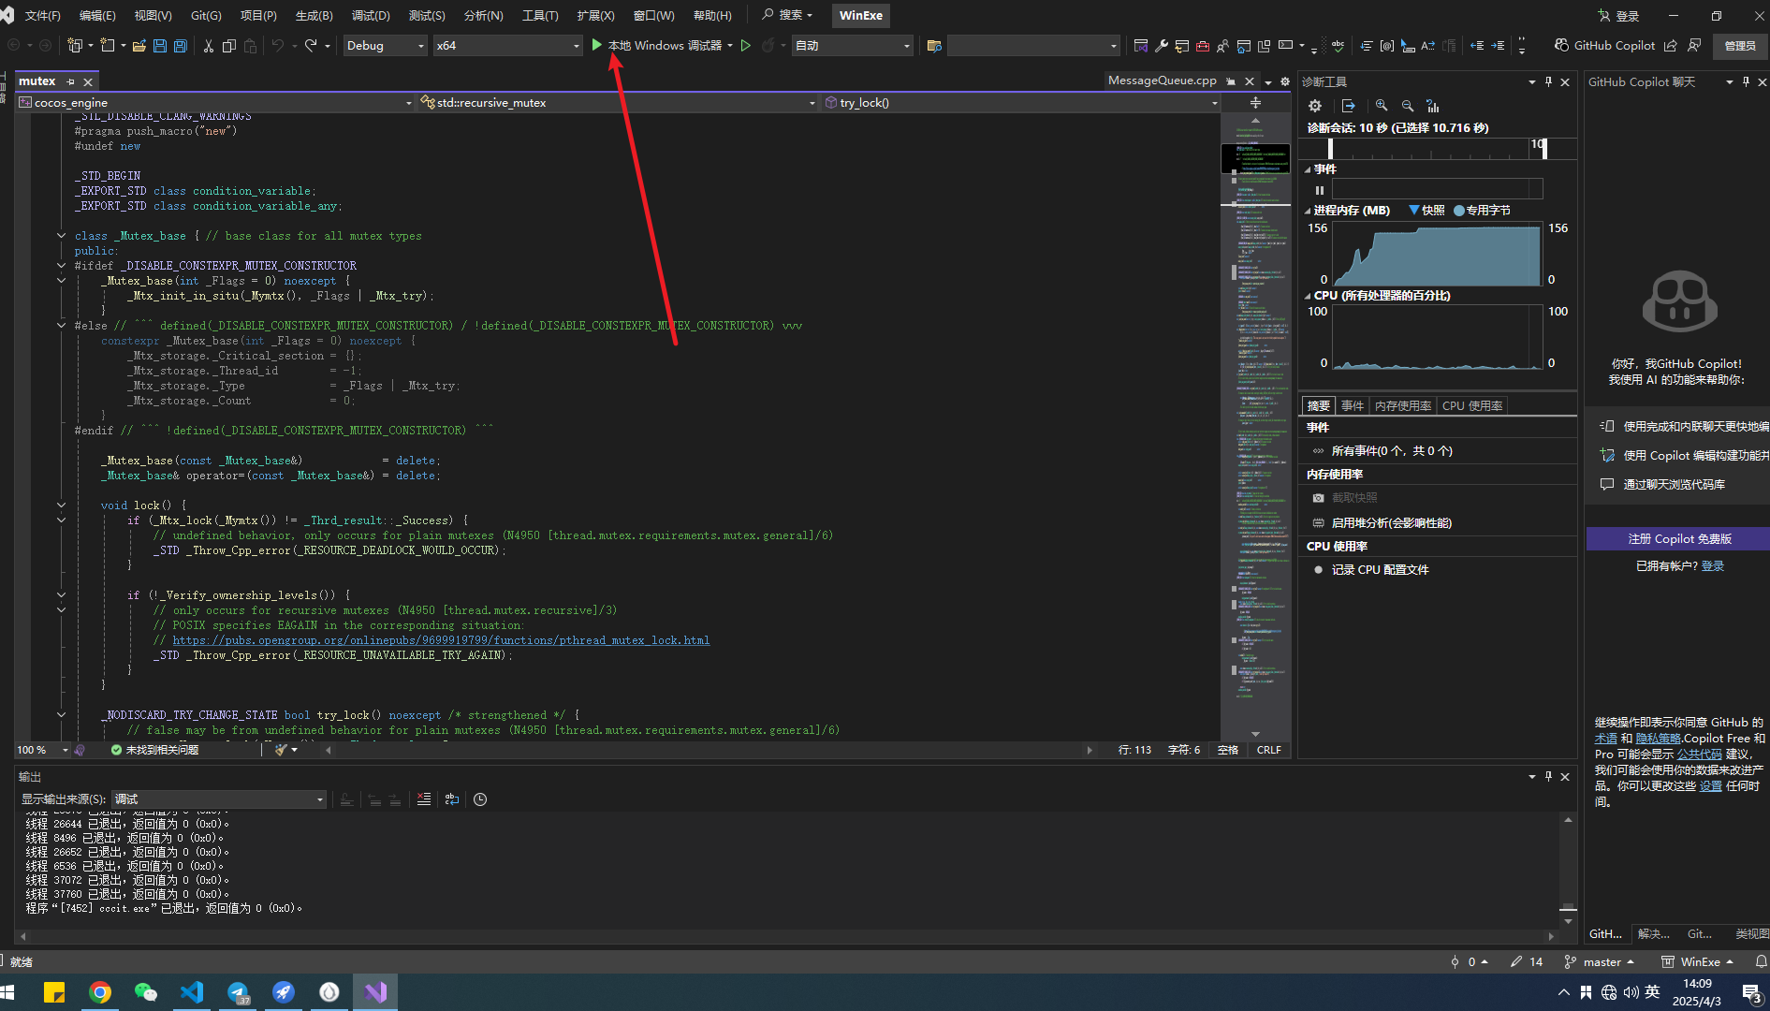Switch to the CPU 使用率 tab
The height and width of the screenshot is (1011, 1770).
click(1471, 406)
